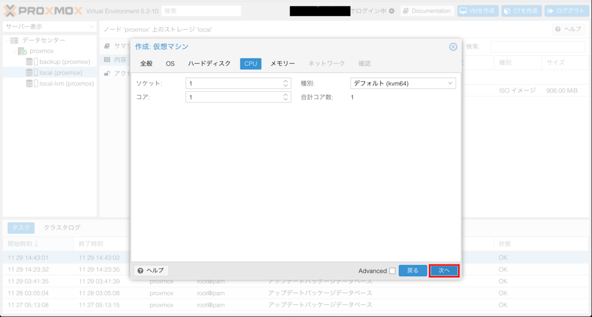Click the top 検索 search box
The width and height of the screenshot is (592, 317).
[x=201, y=11]
